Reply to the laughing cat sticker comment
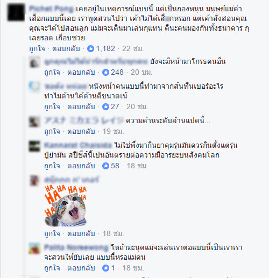 point(81,233)
